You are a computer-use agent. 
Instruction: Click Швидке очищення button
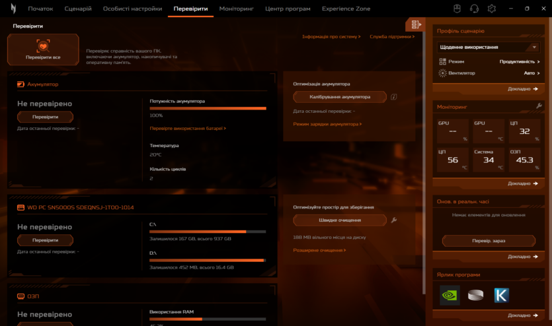click(340, 220)
